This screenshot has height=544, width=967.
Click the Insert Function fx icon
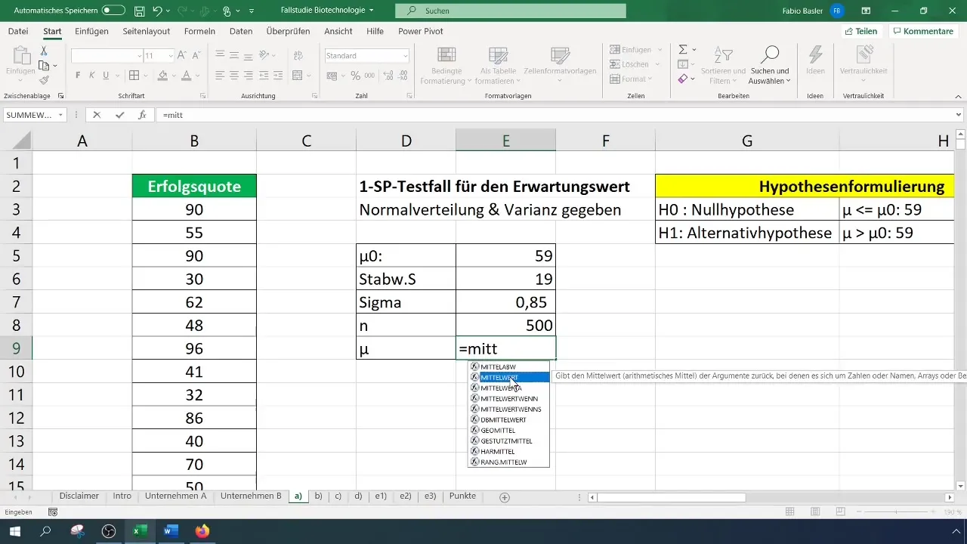coord(142,116)
